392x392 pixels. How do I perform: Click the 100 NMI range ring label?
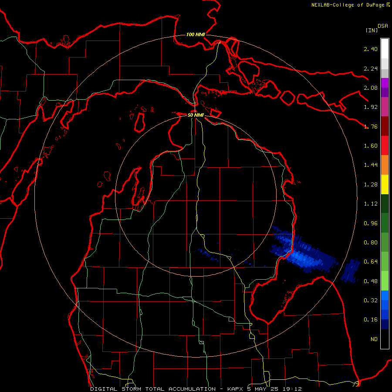pyautogui.click(x=196, y=34)
